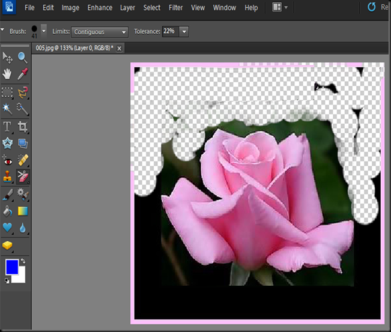Select the Sponge tool

[7, 246]
